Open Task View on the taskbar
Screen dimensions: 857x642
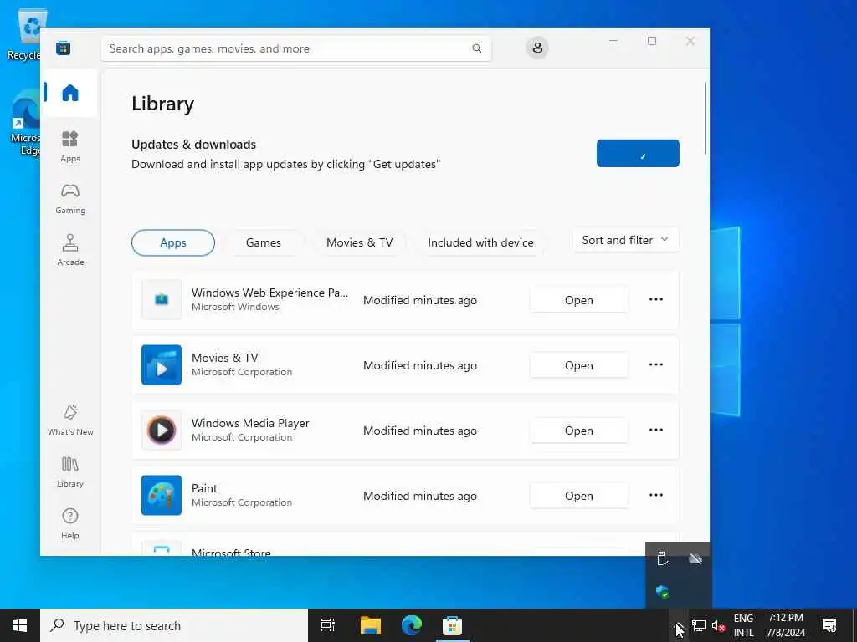tap(327, 625)
